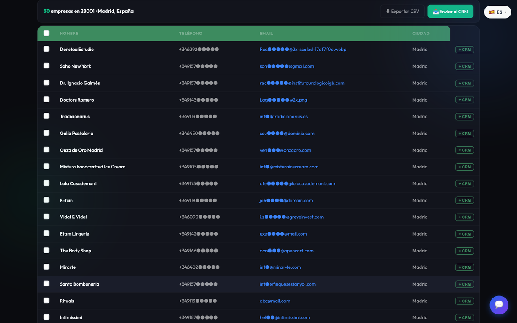The image size is (517, 323).
Task: Tick the Doctors Romero row checkbox
Action: pos(47,99)
